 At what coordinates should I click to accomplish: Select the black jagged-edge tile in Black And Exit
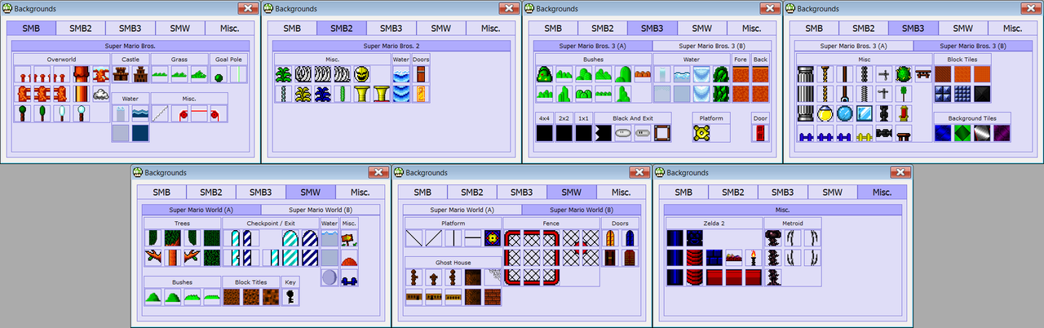(x=604, y=133)
